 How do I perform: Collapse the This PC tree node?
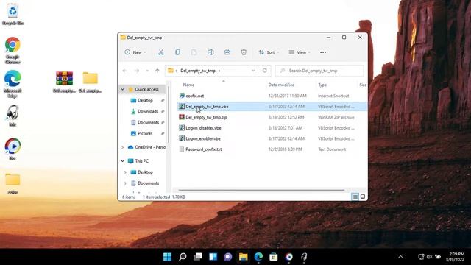click(x=123, y=161)
